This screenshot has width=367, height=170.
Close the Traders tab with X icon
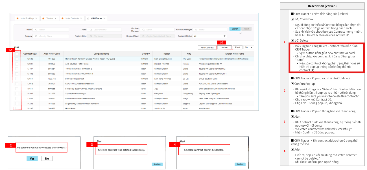tap(55, 18)
